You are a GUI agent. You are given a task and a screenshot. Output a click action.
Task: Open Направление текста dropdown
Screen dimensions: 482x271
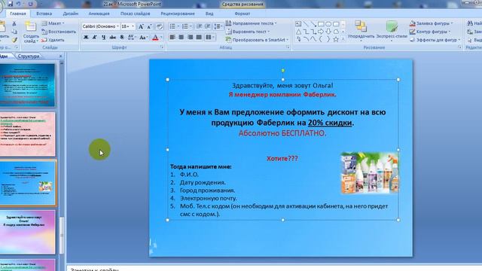coord(251,23)
